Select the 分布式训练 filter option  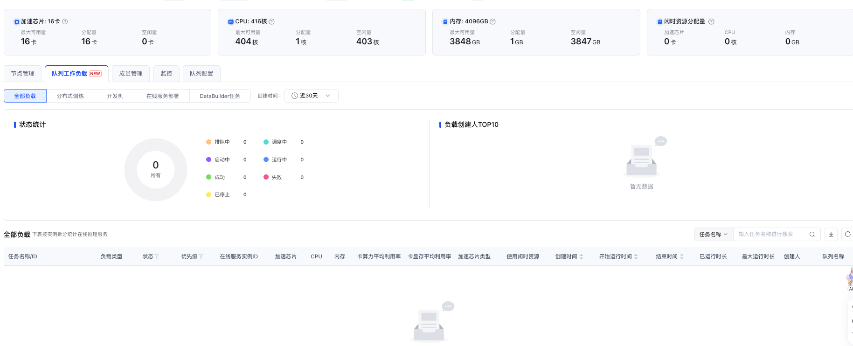[70, 96]
